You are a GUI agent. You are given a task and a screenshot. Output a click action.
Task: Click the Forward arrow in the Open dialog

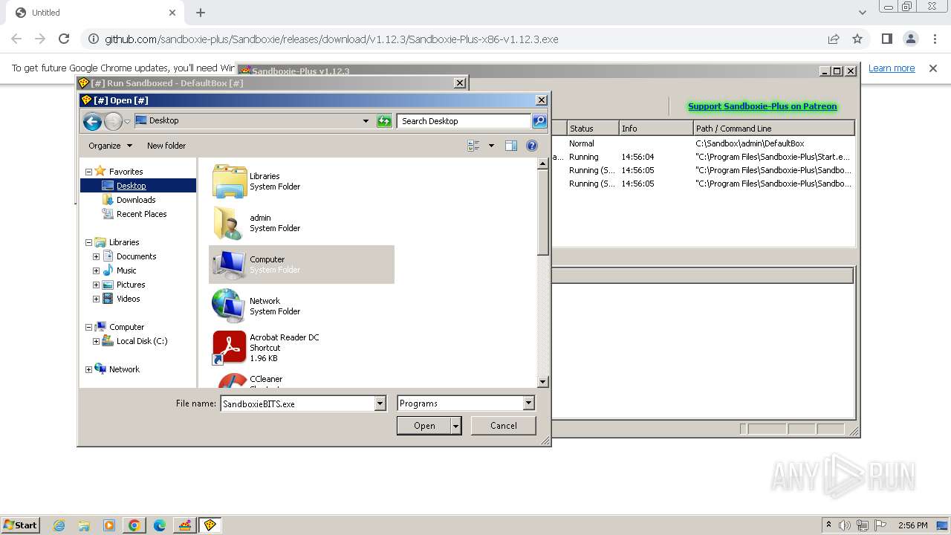point(113,121)
